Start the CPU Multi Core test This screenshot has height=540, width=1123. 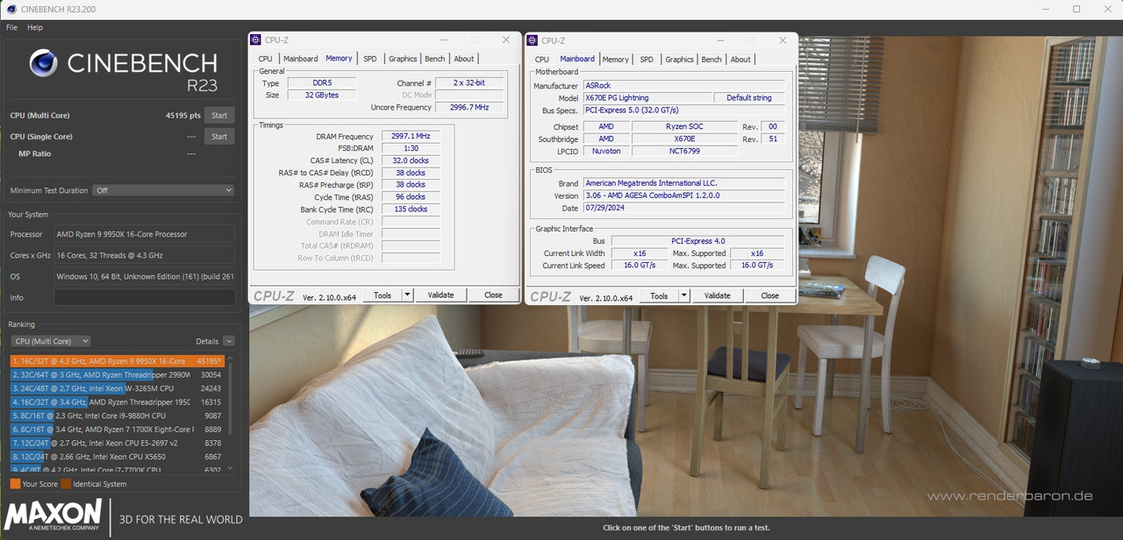pyautogui.click(x=219, y=116)
